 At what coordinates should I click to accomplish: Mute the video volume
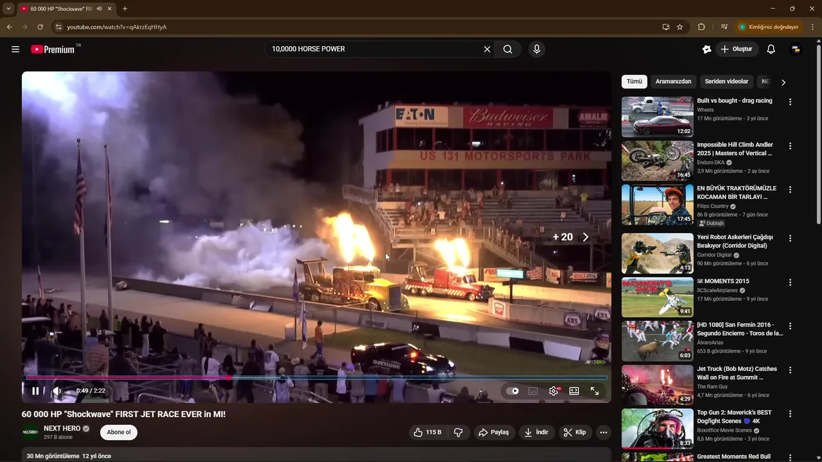point(57,391)
